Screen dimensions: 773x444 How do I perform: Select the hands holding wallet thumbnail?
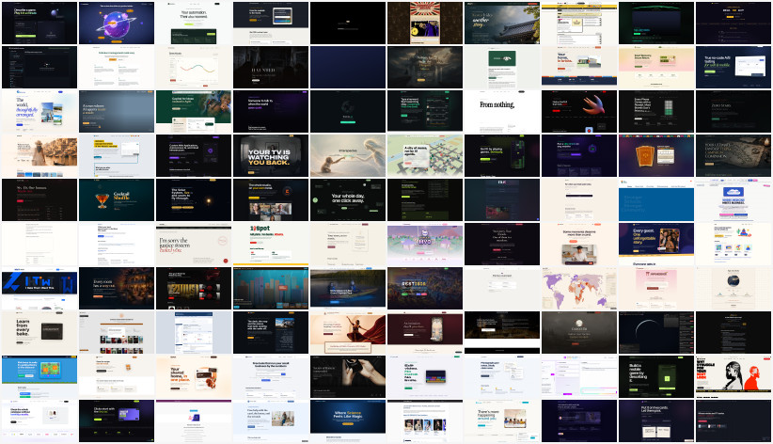(348, 377)
